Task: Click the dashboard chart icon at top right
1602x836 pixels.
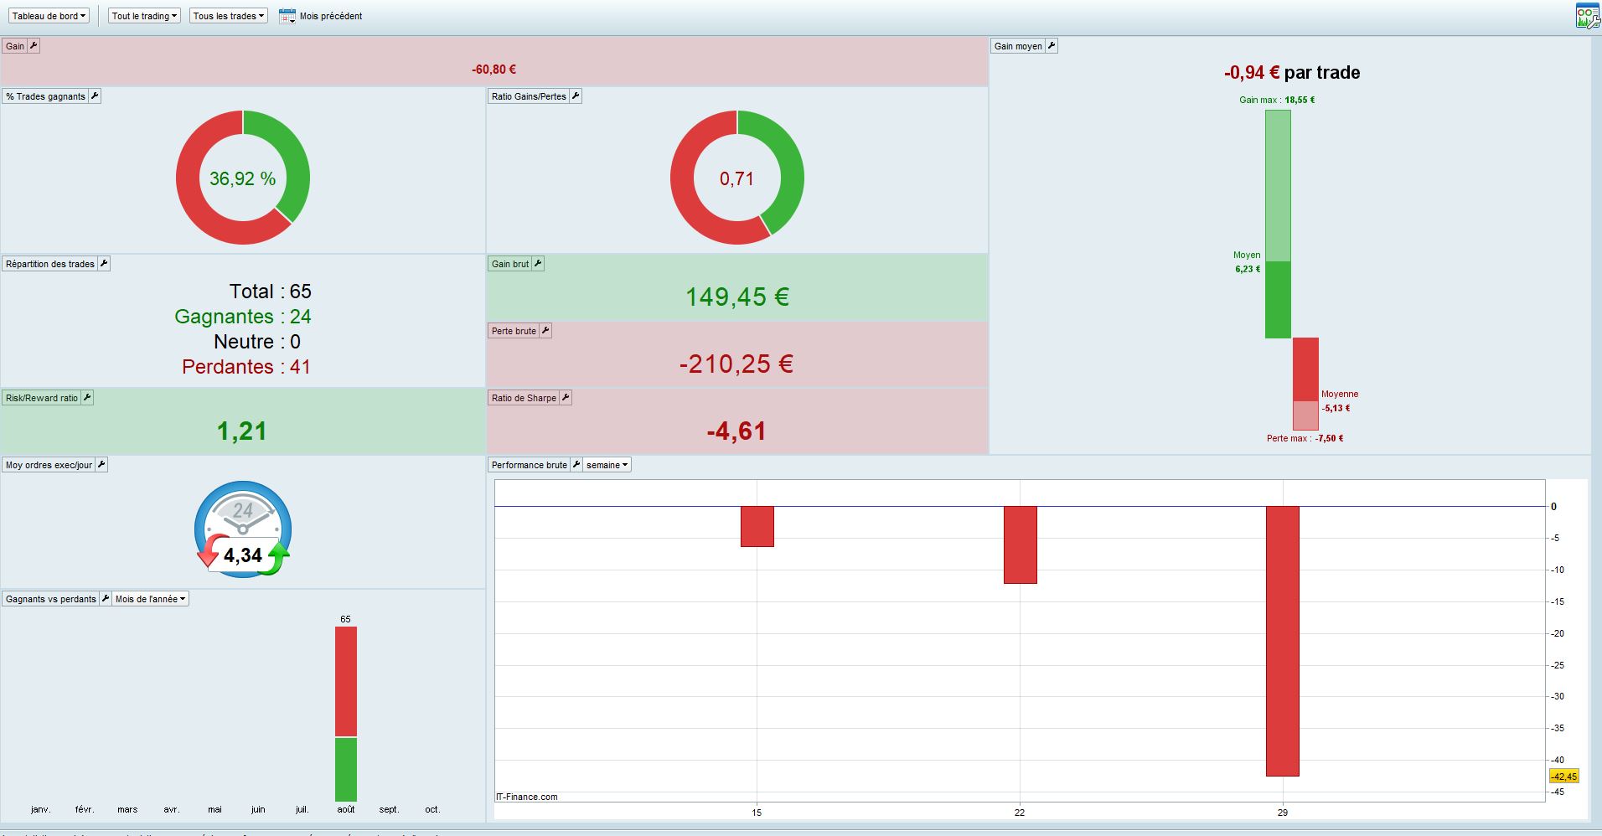Action: tap(1587, 16)
